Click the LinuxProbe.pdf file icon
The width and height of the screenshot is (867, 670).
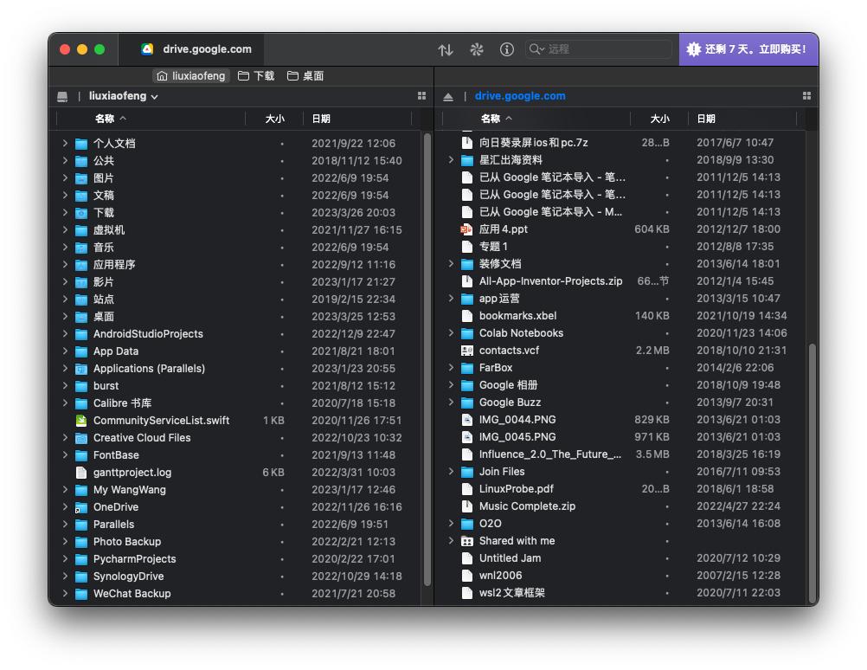(x=466, y=489)
